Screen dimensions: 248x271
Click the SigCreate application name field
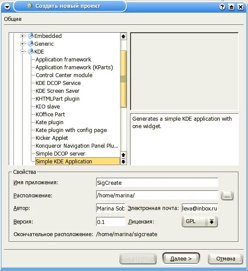157,183
